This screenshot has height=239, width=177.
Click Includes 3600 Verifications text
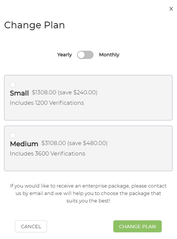click(x=48, y=154)
